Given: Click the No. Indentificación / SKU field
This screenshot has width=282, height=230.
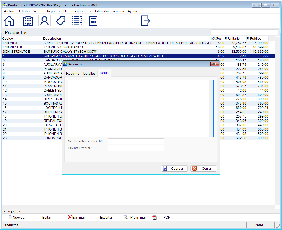Looking at the screenshot, I should point(136,141).
